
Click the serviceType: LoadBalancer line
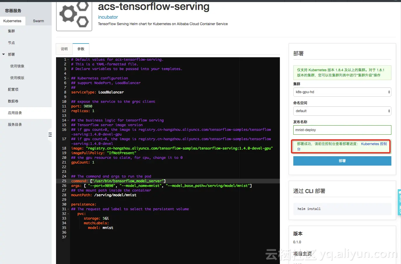(x=97, y=92)
